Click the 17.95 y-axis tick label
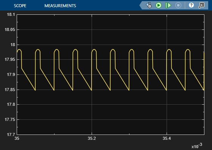 (x=10, y=59)
